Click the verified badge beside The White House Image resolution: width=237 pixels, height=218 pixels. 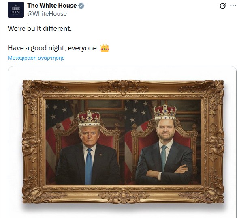click(81, 6)
